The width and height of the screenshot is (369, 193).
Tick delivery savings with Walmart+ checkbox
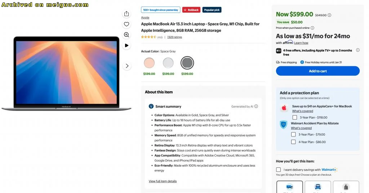(x=279, y=170)
